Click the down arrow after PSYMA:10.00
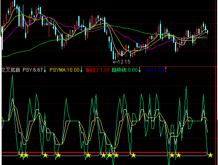The height and width of the screenshot is (165, 218). click(81, 70)
